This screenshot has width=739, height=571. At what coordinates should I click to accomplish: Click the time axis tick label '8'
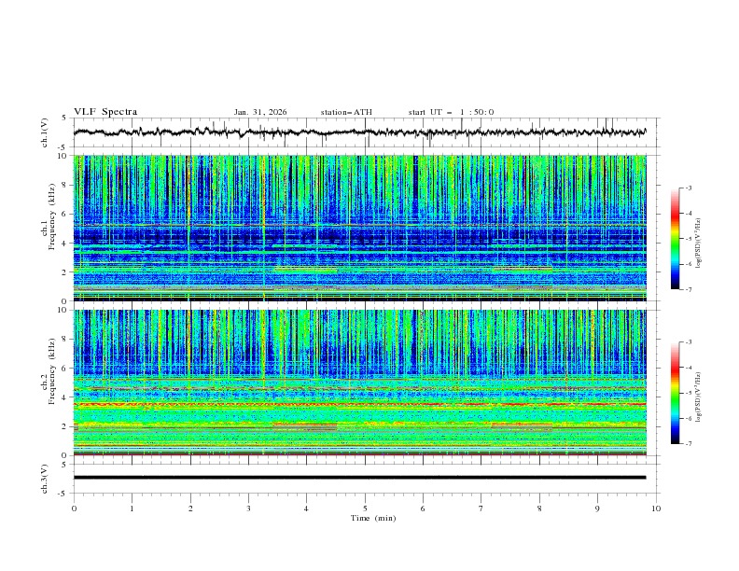coord(539,508)
